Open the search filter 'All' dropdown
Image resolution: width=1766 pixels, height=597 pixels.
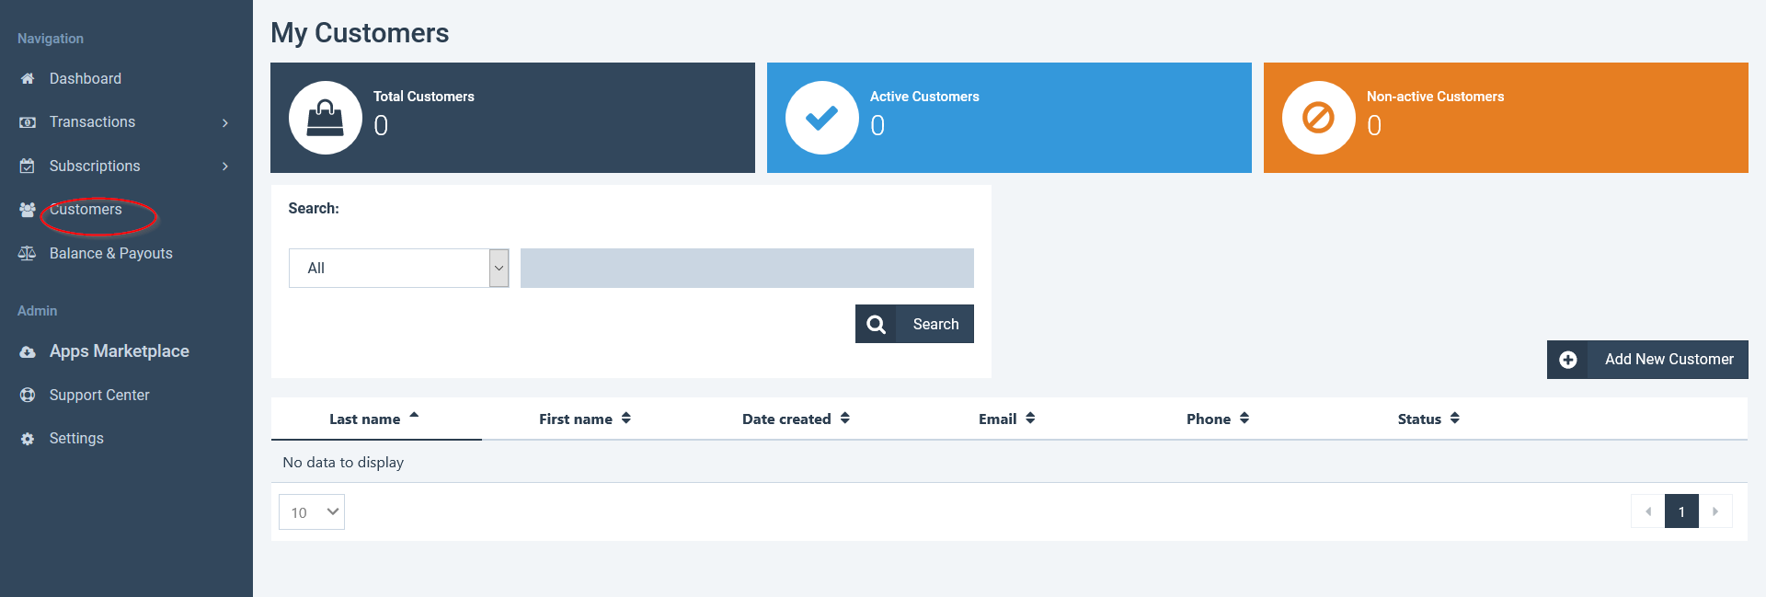click(398, 269)
